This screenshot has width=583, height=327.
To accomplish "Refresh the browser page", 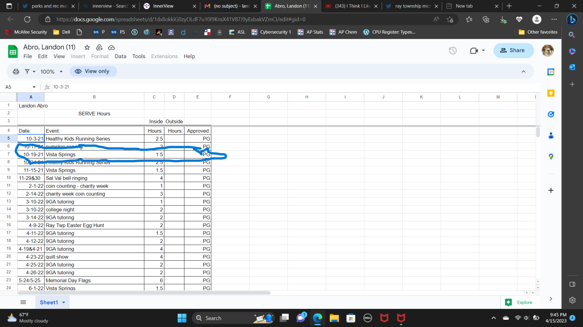I will tap(27, 20).
